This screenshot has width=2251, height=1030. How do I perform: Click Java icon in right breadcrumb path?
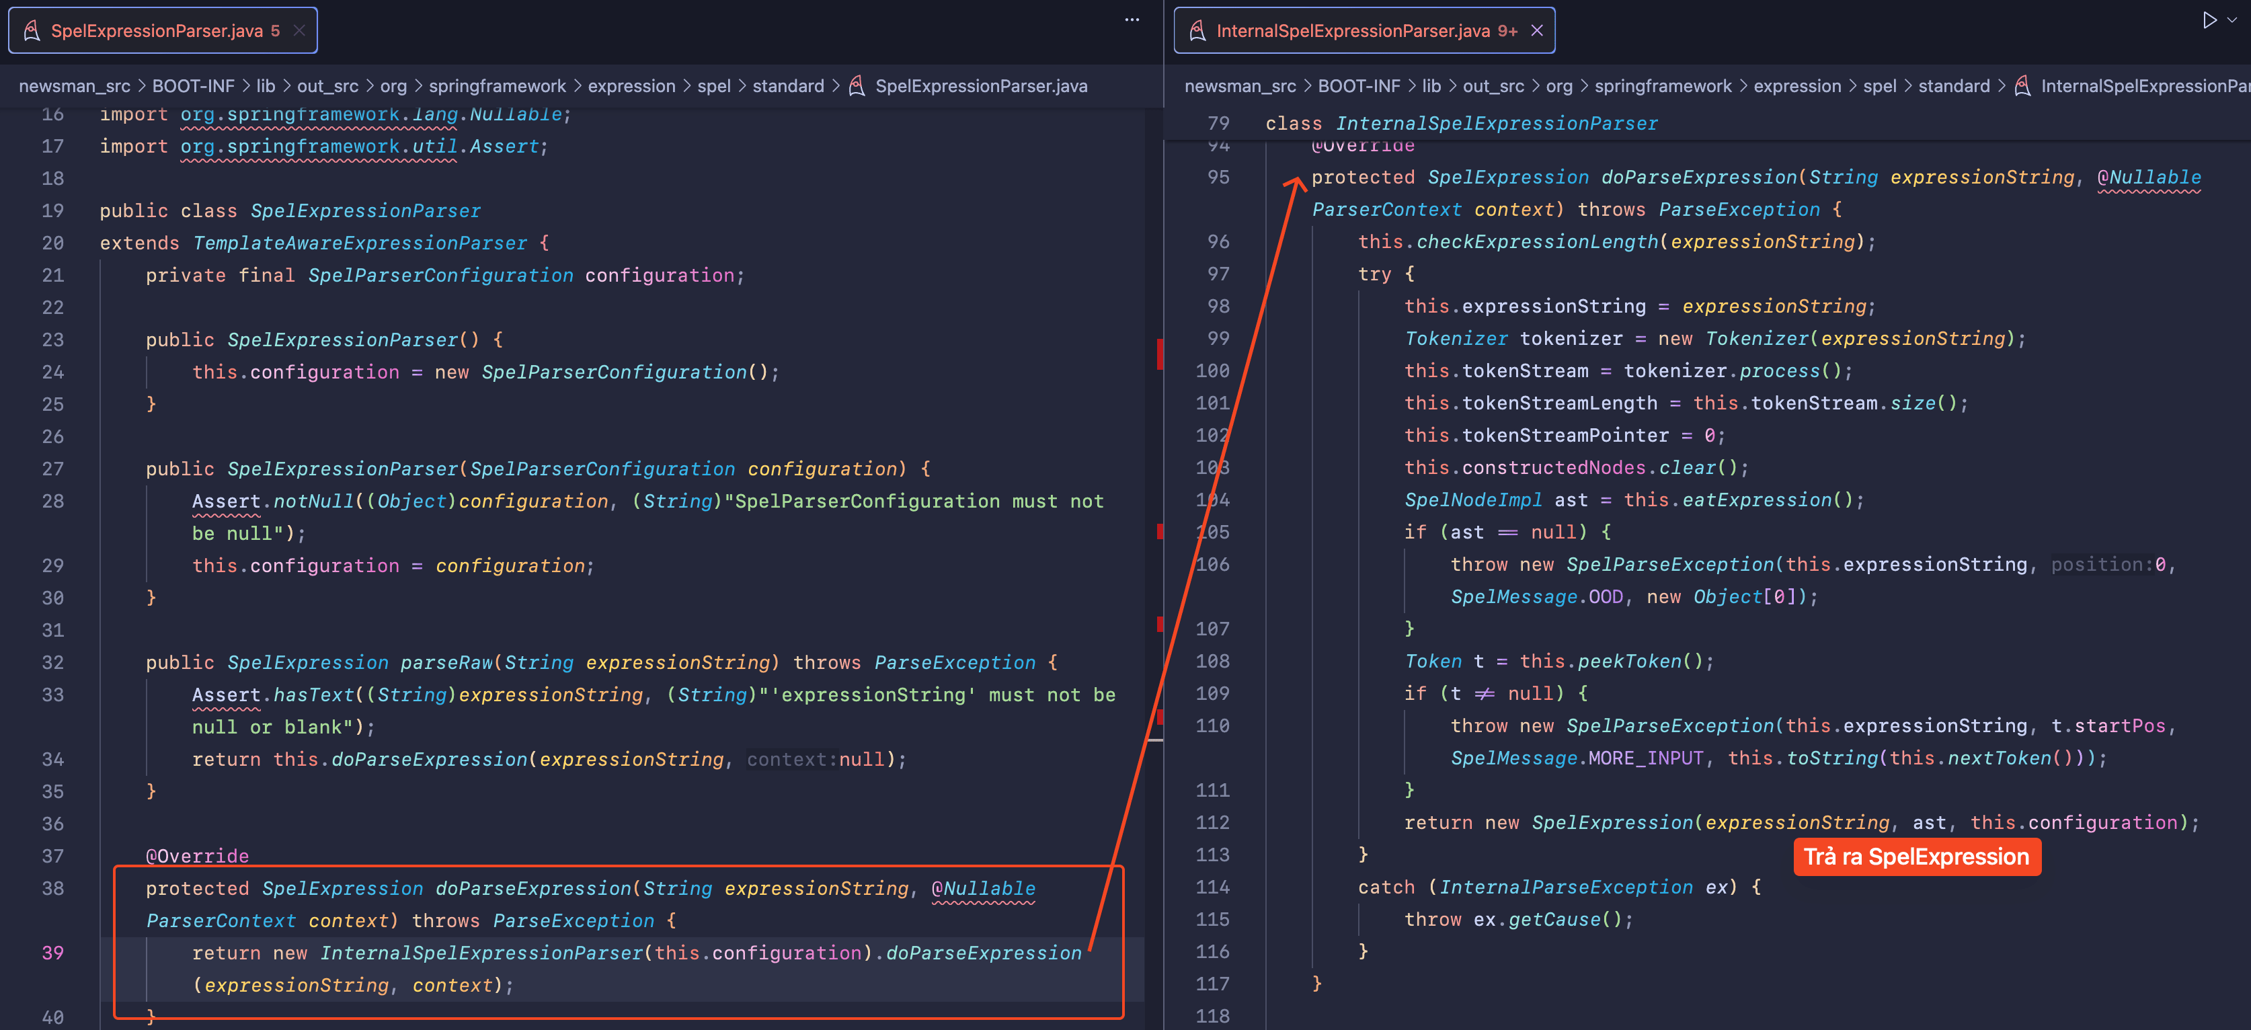[2022, 85]
